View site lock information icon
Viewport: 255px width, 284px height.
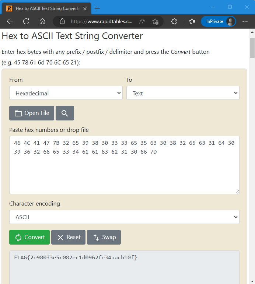[x=62, y=21]
